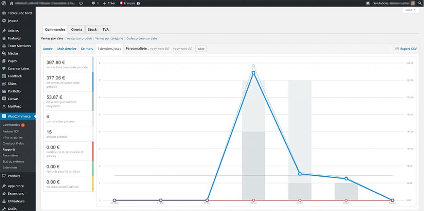Image resolution: width=424 pixels, height=211 pixels.
Task: Click the updates refresh icon
Action: point(81,3)
